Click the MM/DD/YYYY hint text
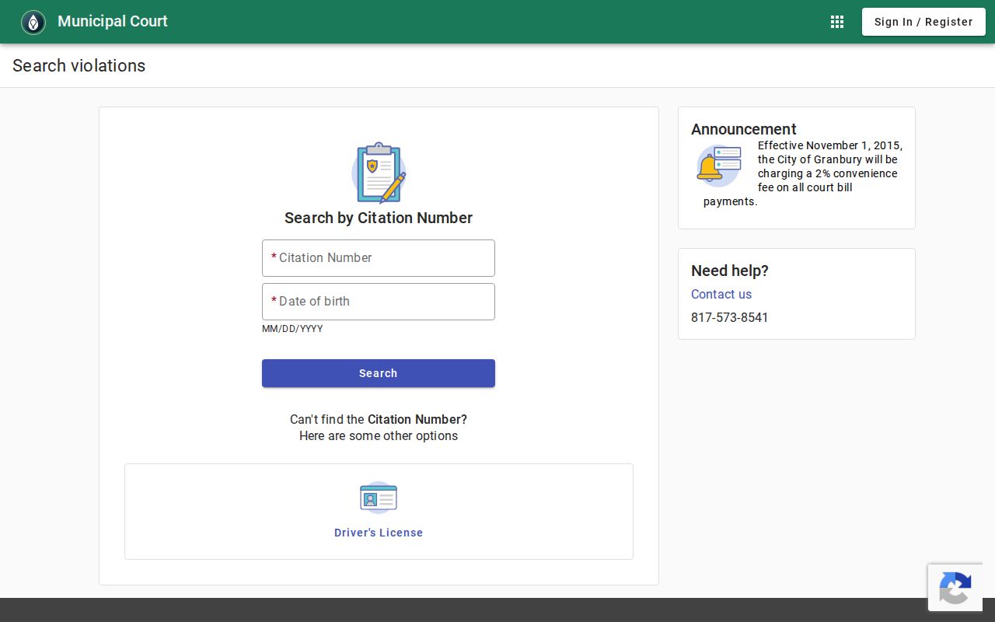This screenshot has height=622, width=995. click(292, 329)
